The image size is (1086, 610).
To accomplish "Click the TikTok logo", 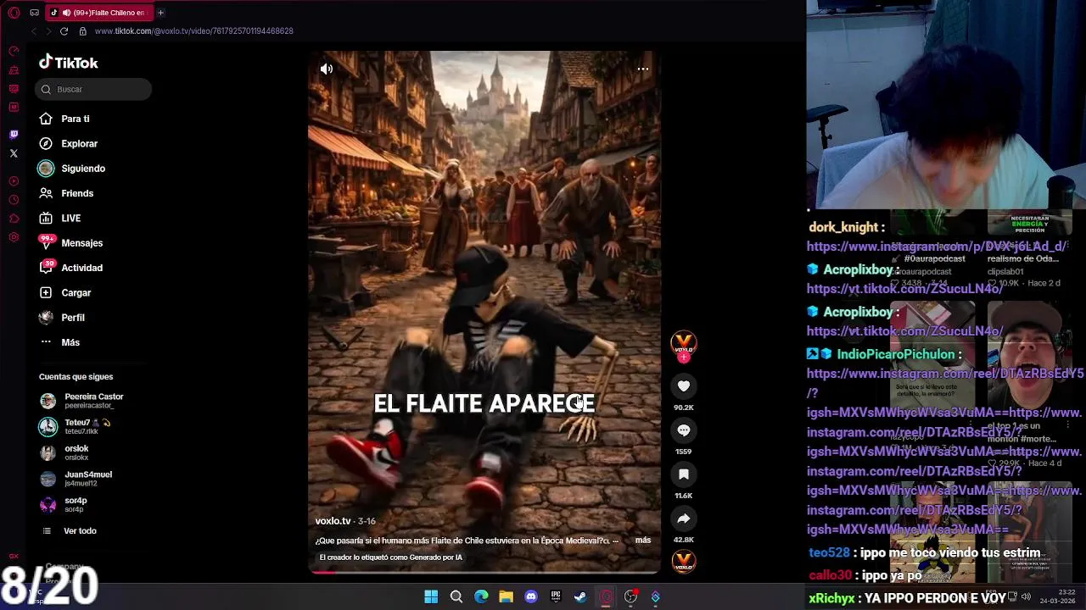I will [69, 63].
